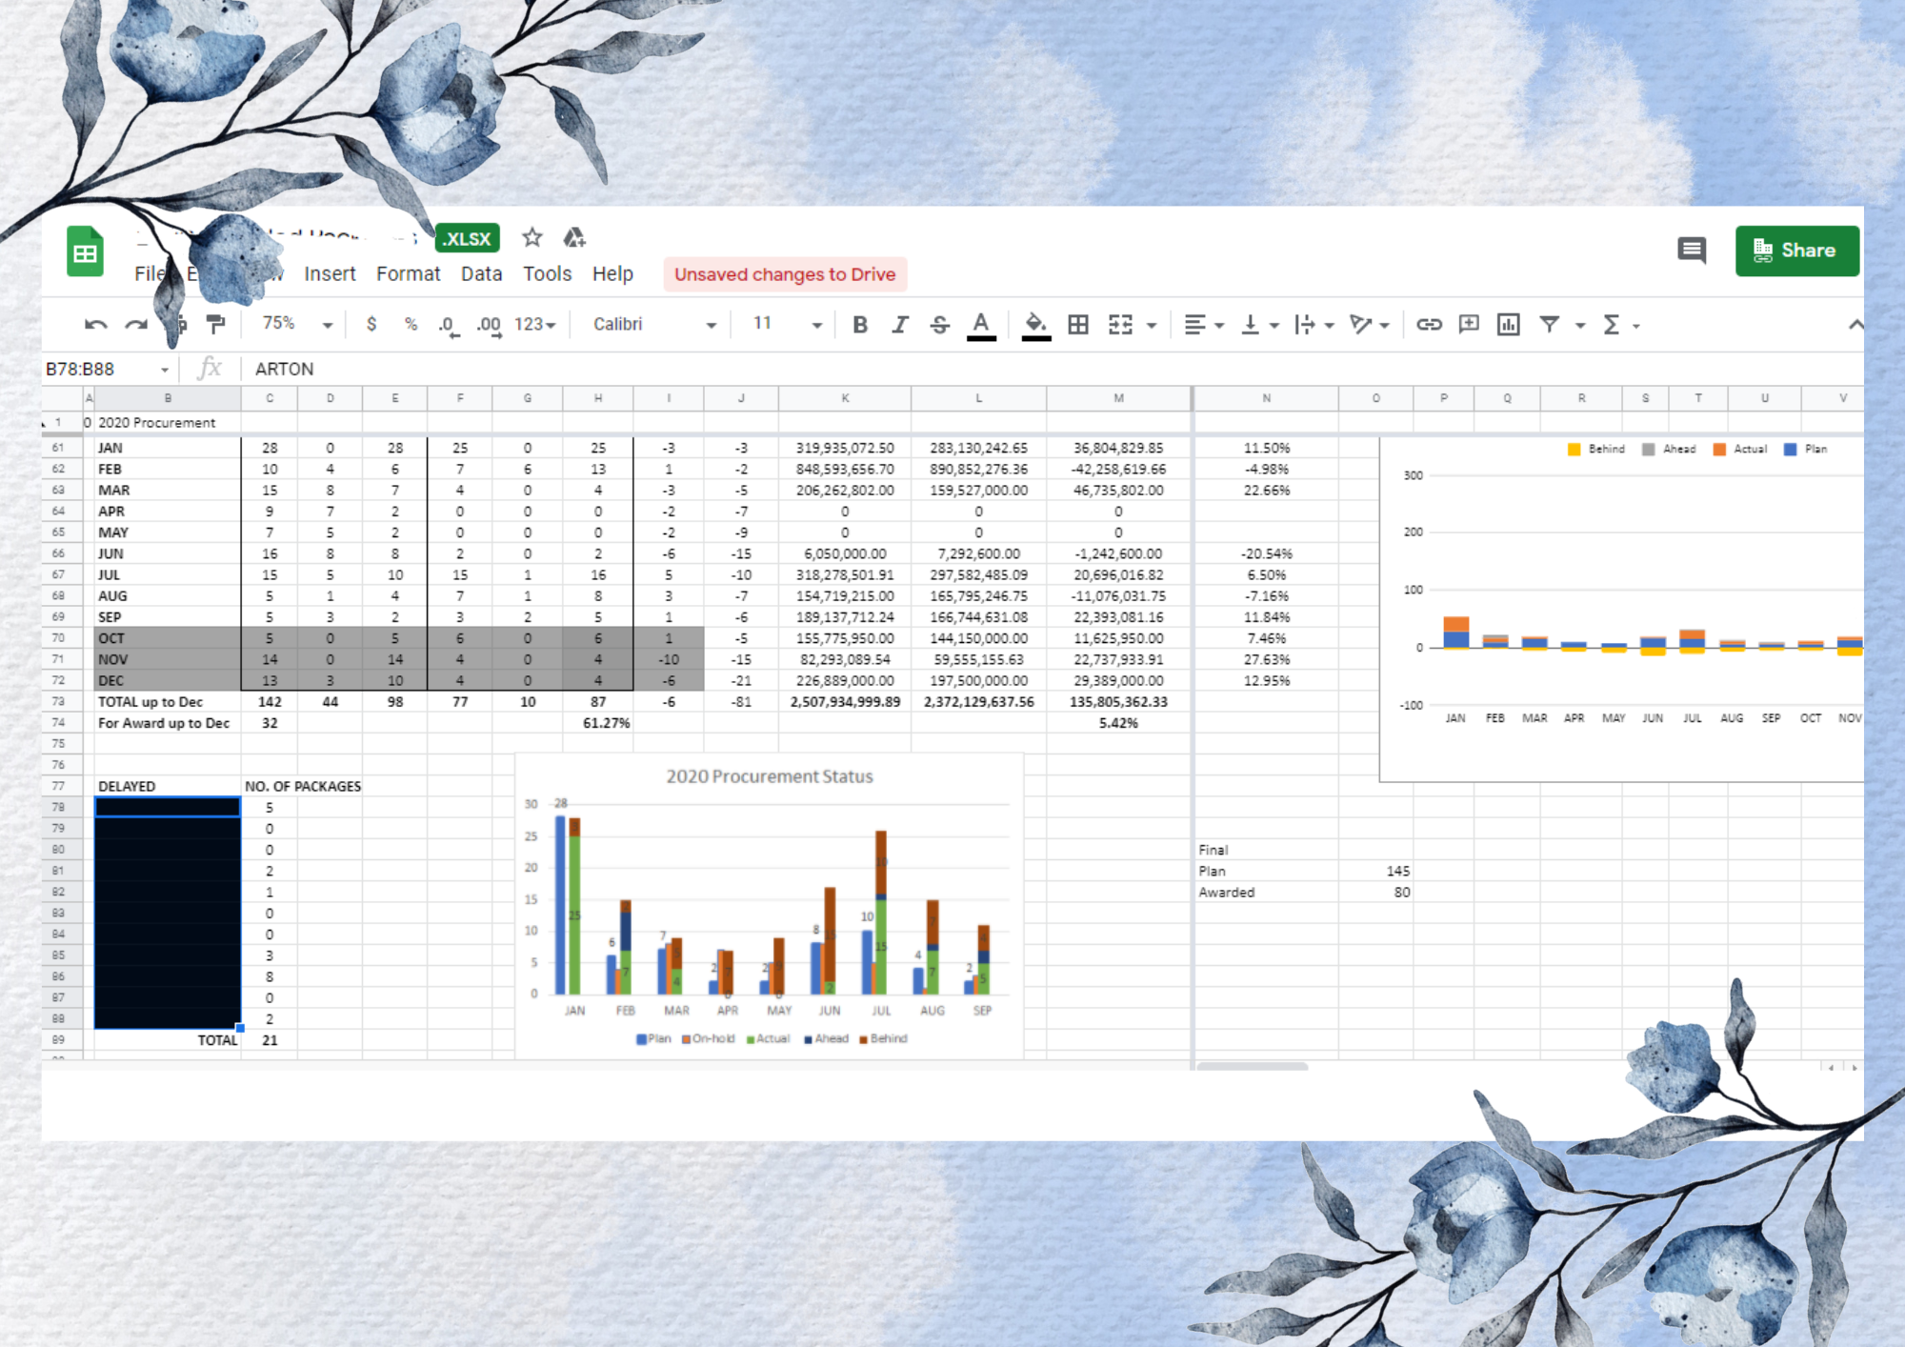Activate the paint format tool

pos(217,325)
